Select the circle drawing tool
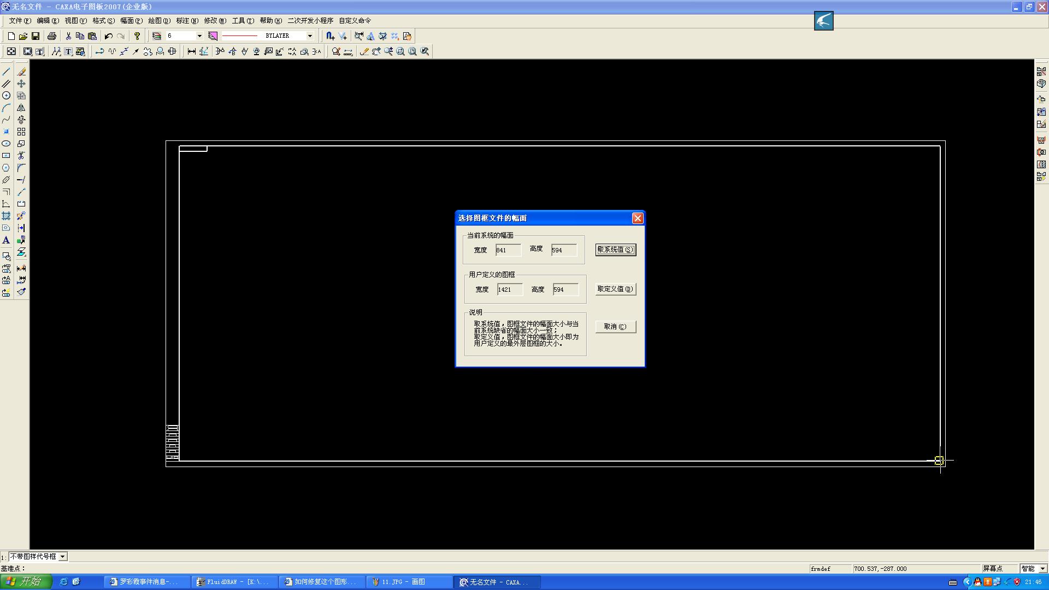1049x590 pixels. [6, 96]
